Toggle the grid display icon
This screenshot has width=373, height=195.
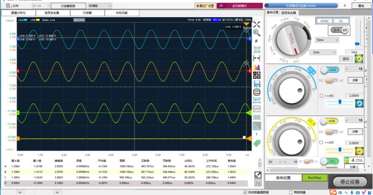[257, 49]
